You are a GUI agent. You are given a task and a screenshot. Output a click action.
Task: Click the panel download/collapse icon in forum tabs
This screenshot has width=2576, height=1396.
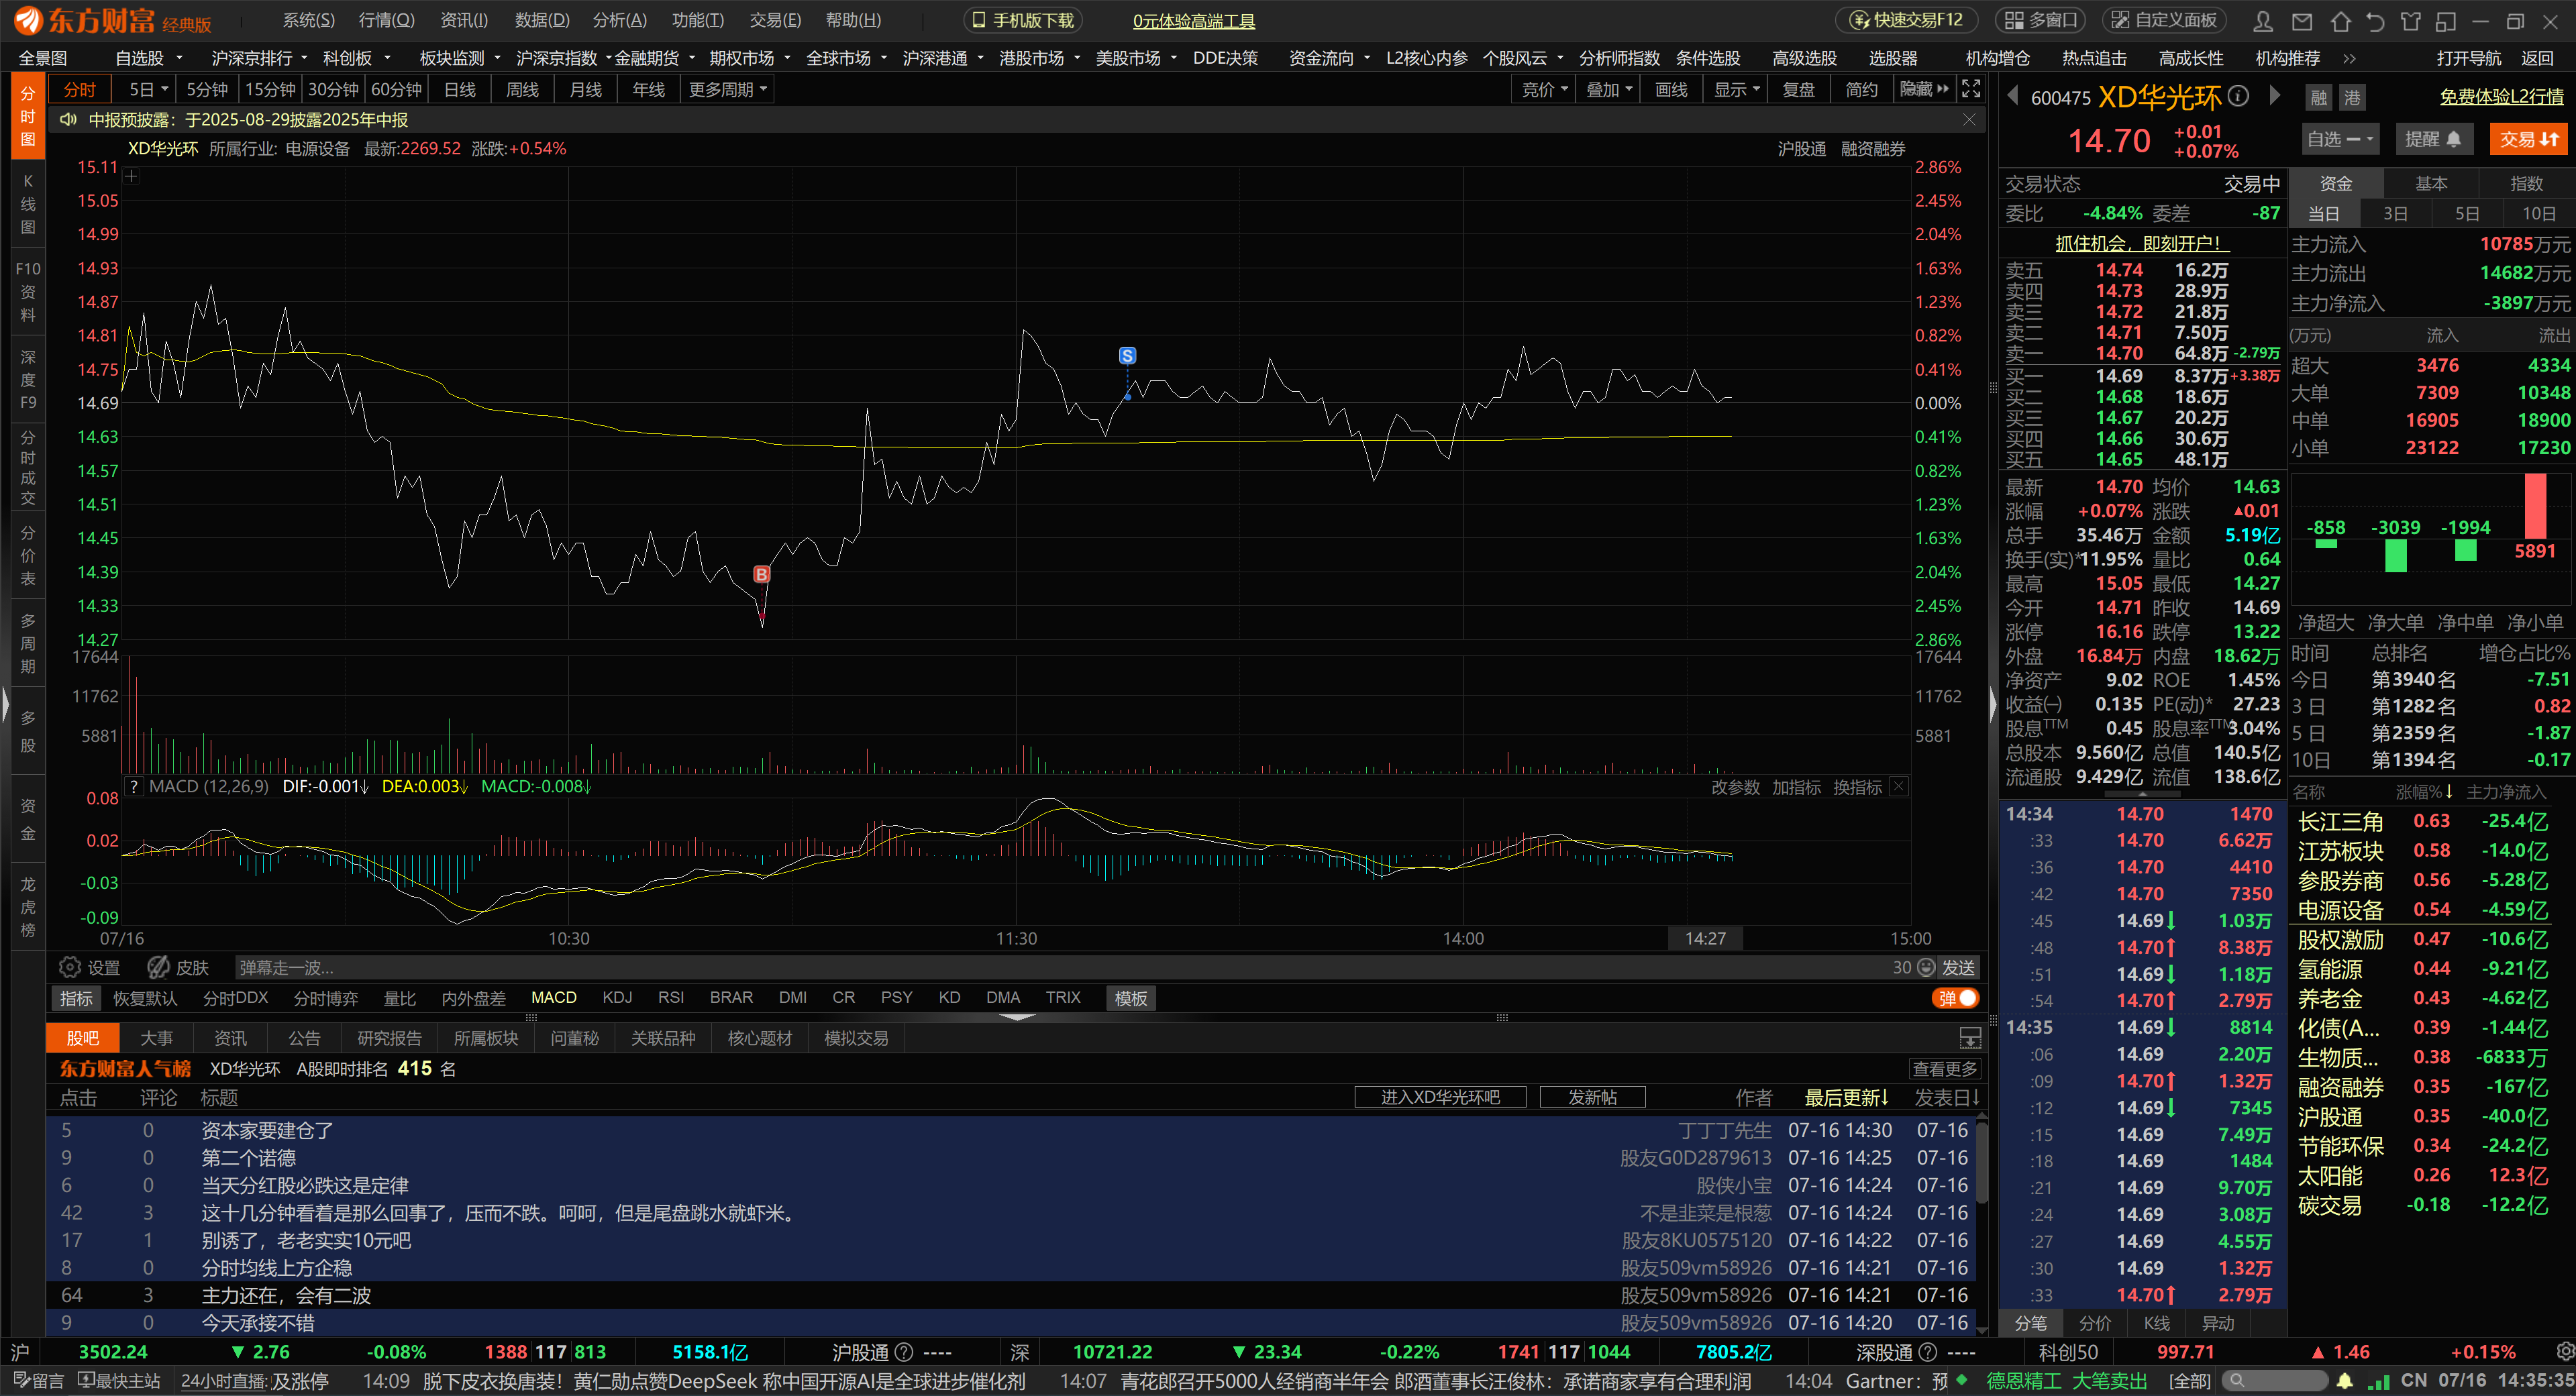click(x=1969, y=1038)
